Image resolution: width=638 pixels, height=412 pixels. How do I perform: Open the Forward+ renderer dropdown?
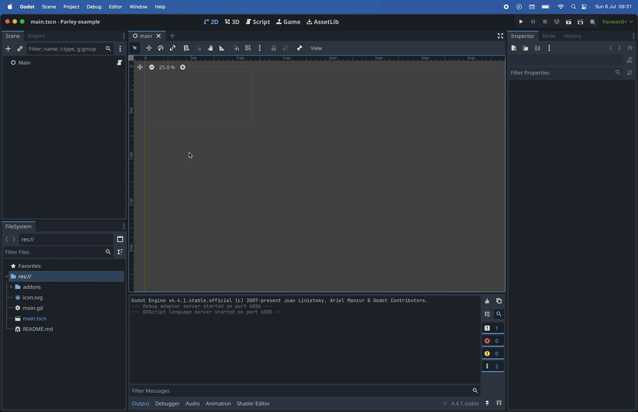(x=617, y=22)
